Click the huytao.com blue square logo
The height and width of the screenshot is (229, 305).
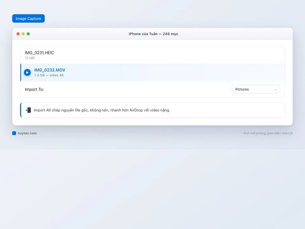[14, 133]
